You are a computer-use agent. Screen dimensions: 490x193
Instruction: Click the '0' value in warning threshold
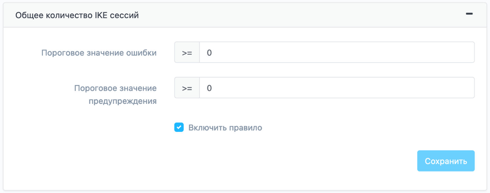coord(209,88)
